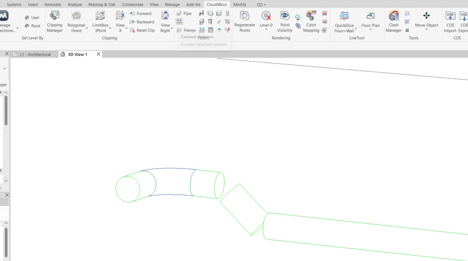Viewport: 468px width, 261px height.
Task: Open the Clash Manager
Action: tap(394, 21)
